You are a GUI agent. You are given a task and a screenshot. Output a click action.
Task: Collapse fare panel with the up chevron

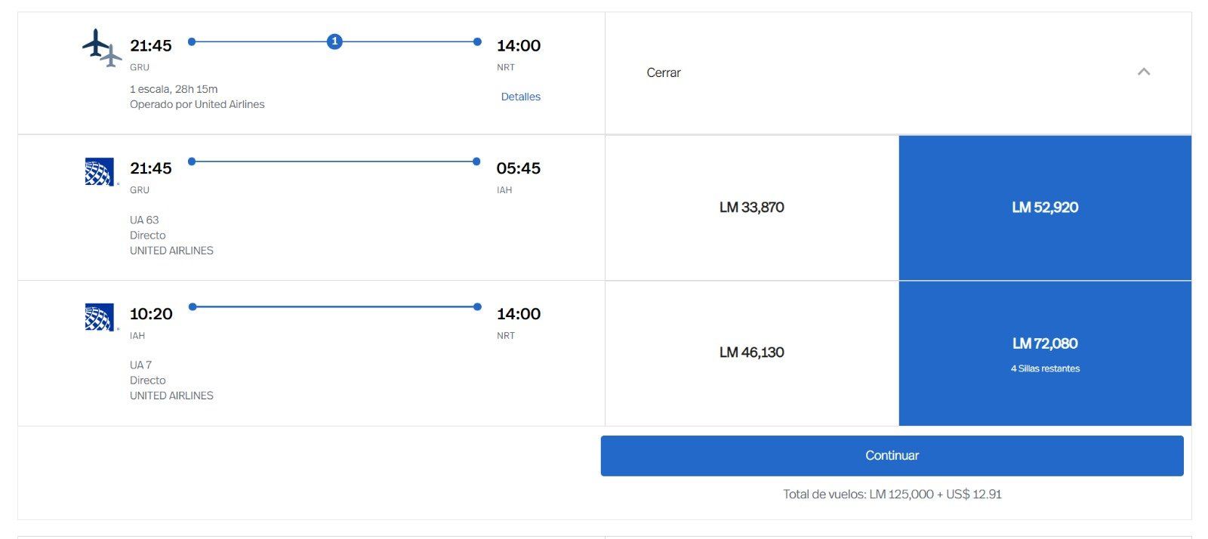point(1143,72)
